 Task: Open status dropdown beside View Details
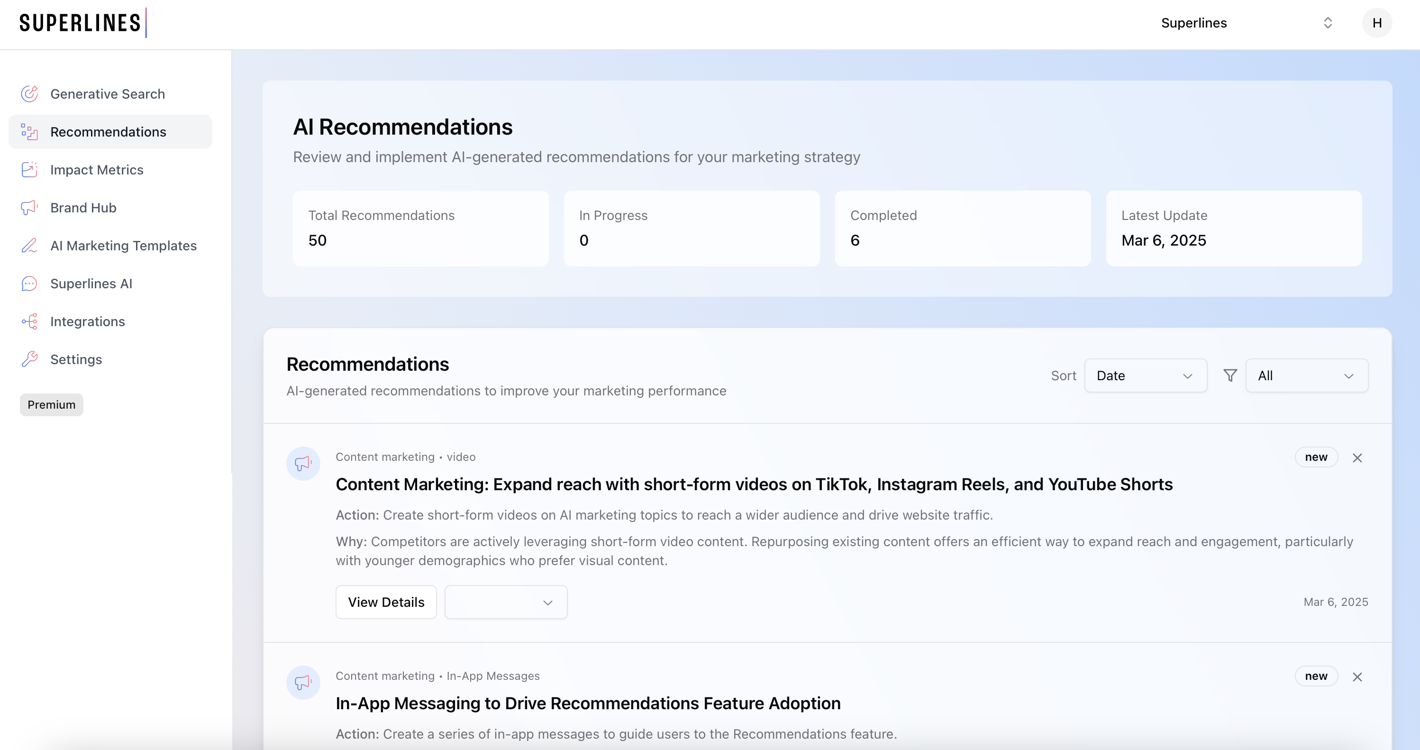(x=506, y=602)
